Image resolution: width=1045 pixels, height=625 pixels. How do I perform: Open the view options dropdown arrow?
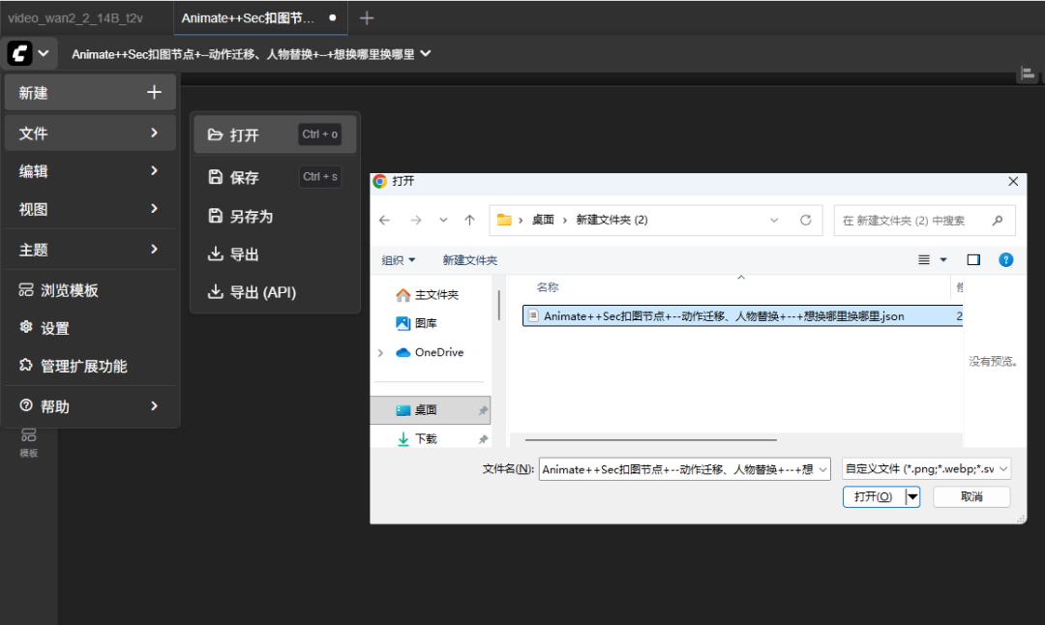coord(943,260)
